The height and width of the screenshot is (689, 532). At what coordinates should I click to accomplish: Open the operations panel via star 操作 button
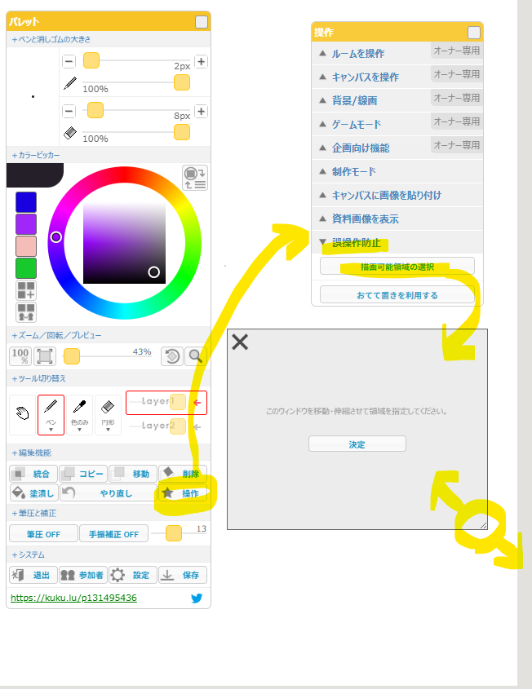183,493
